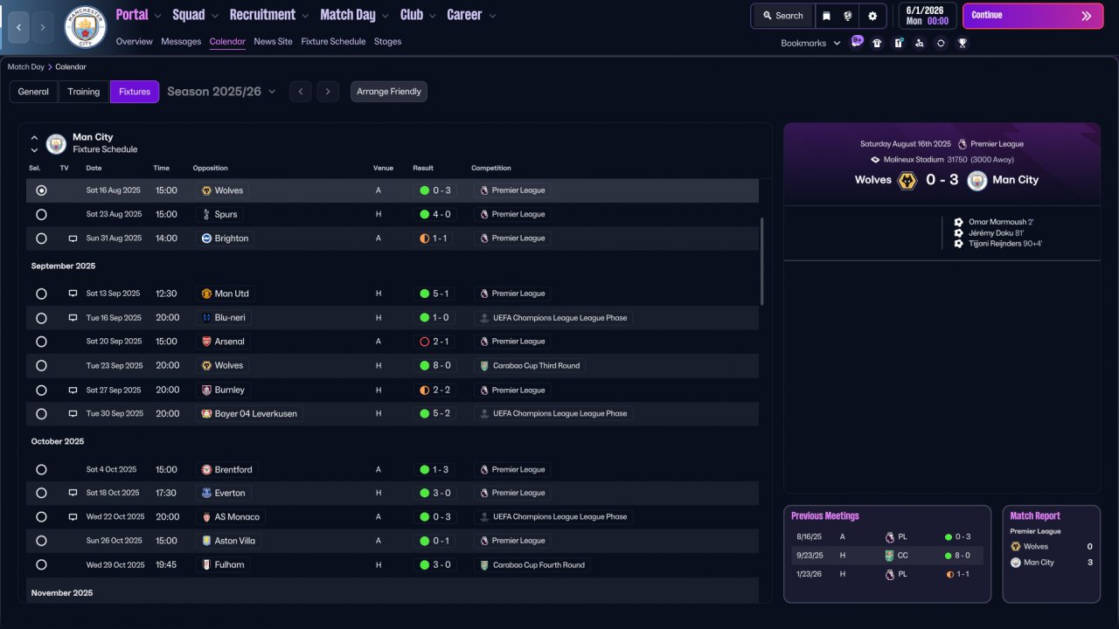This screenshot has height=629, width=1119.
Task: Open the Overview tab
Action: point(134,42)
